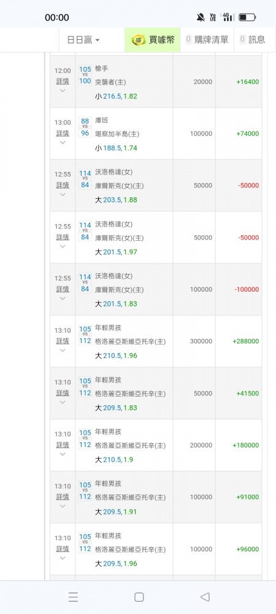Tap 買嗦幣 button
The height and width of the screenshot is (614, 276).
(153, 40)
